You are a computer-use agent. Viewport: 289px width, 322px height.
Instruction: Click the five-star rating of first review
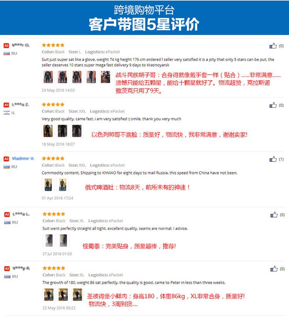pyautogui.click(x=53, y=45)
